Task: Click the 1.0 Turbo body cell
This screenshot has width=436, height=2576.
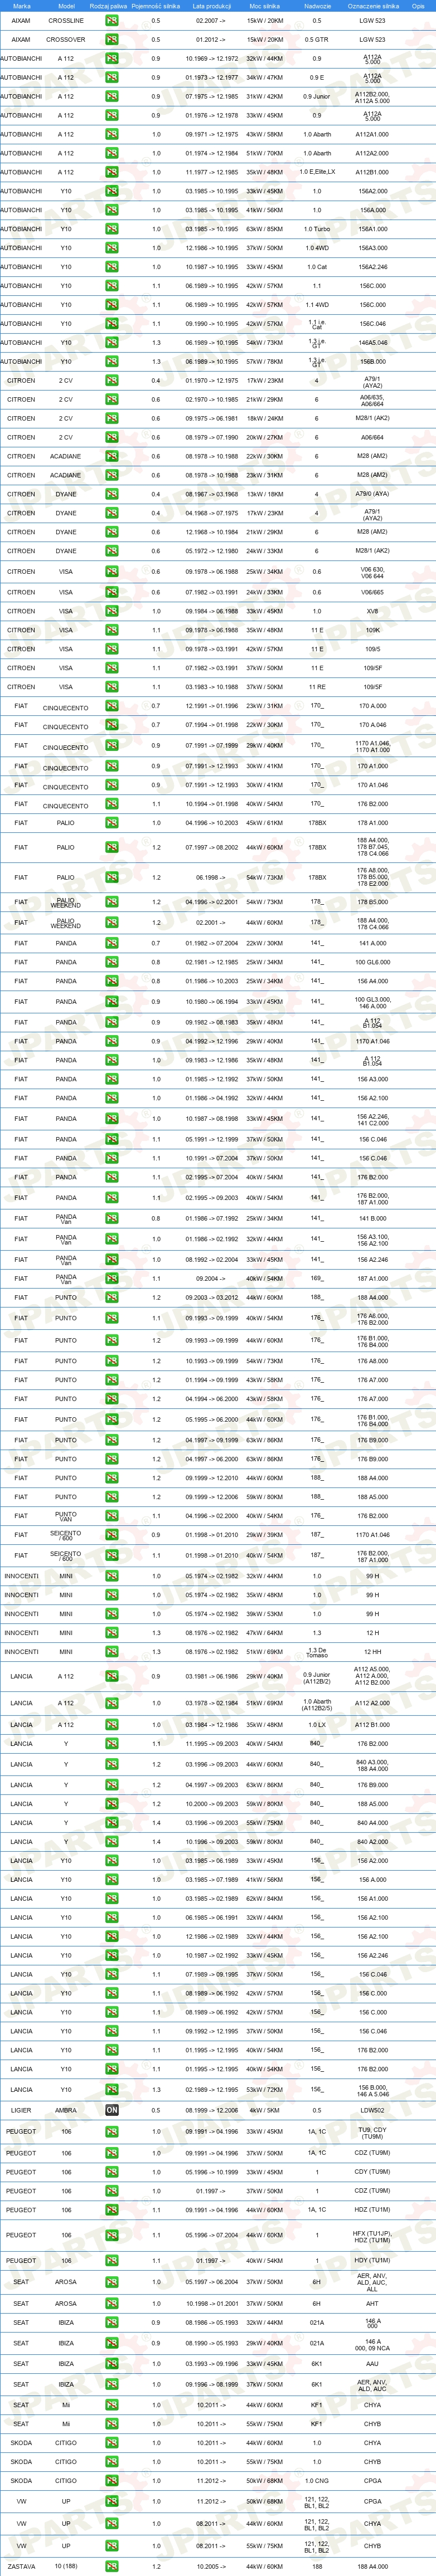Action: (317, 229)
